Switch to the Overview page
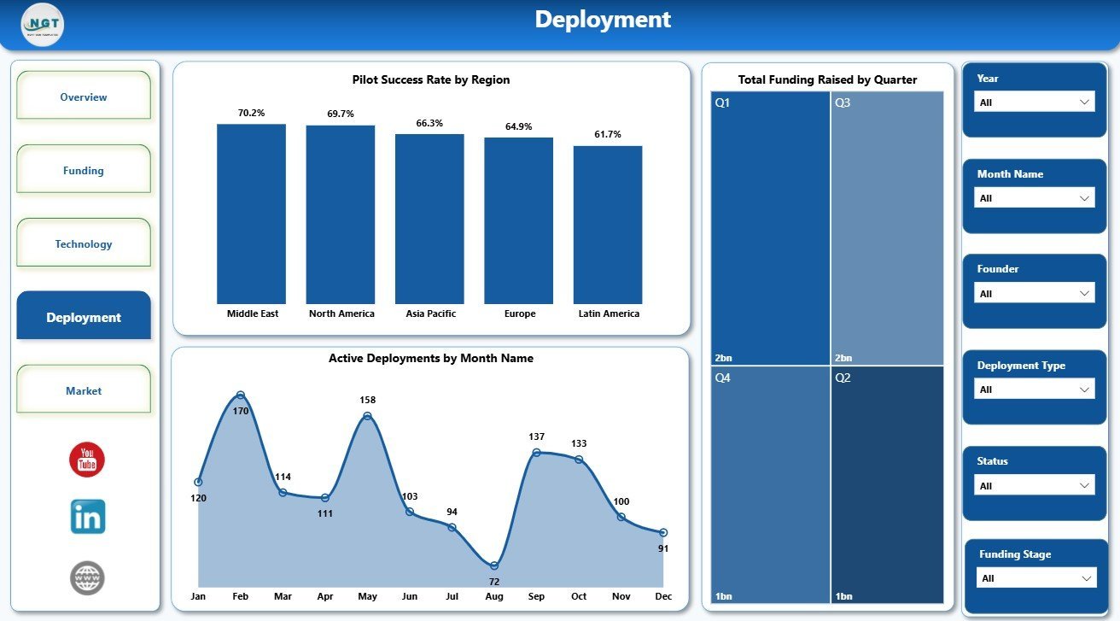This screenshot has width=1120, height=621. pyautogui.click(x=84, y=97)
